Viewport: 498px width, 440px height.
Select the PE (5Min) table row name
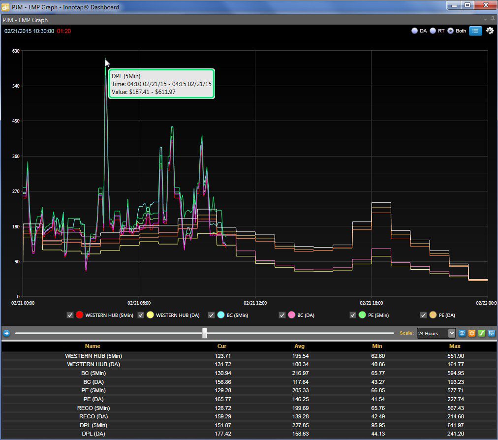pyautogui.click(x=93, y=390)
